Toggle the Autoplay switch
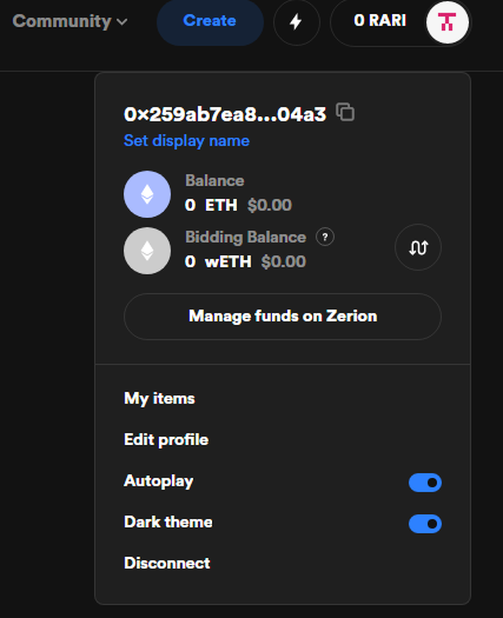503x618 pixels. pyautogui.click(x=425, y=483)
